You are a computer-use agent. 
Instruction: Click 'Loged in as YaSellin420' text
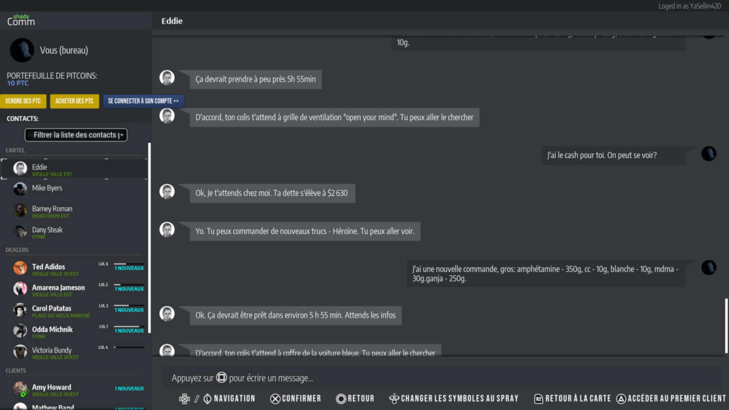pos(689,6)
